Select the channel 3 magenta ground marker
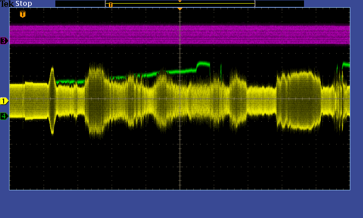This screenshot has width=363, height=218. (x=4, y=41)
